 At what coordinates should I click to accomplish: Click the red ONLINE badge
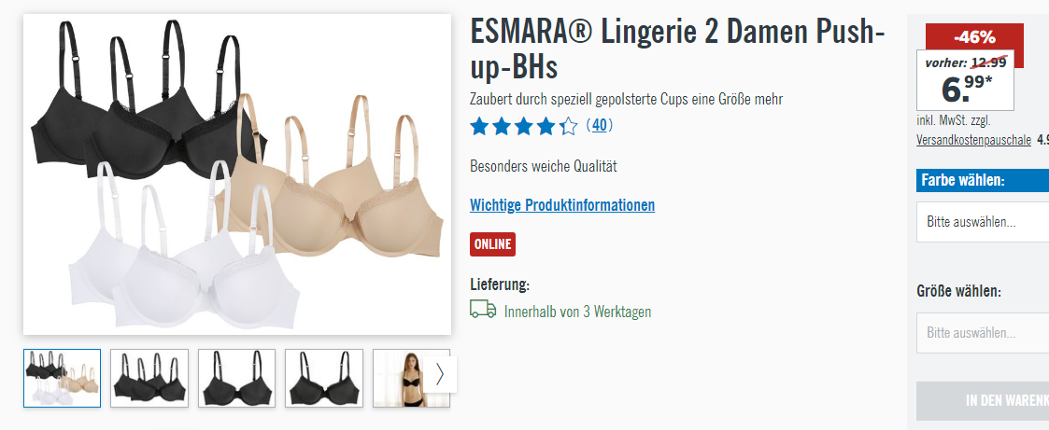(492, 244)
